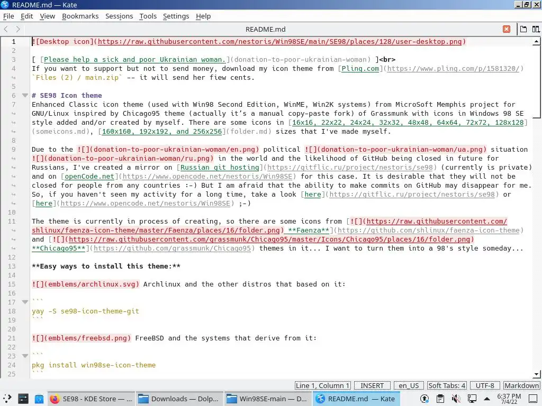This screenshot has height=406, width=542.
Task: Click the Firefox icon on taskbar entry
Action: click(55, 399)
